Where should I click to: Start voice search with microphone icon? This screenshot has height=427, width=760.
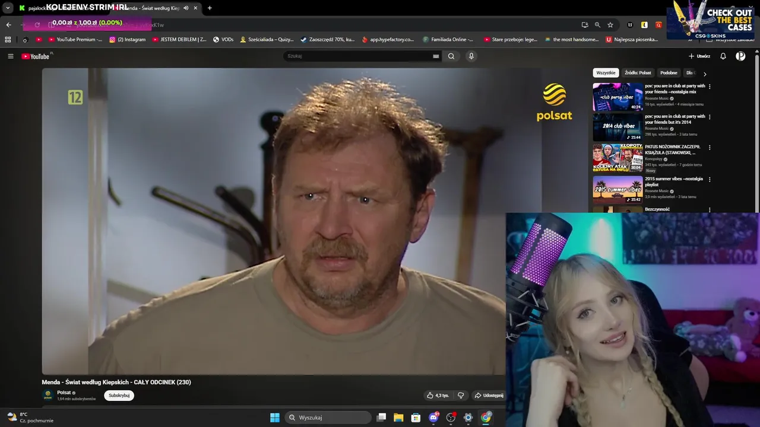471,56
